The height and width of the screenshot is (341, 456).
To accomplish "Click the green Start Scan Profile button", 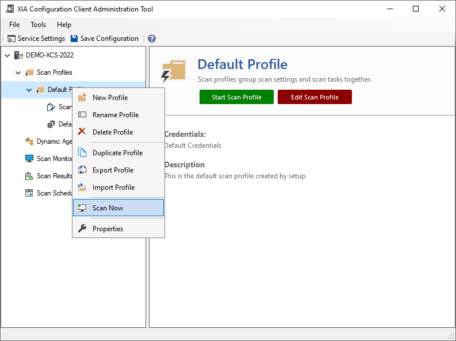I will tap(236, 97).
